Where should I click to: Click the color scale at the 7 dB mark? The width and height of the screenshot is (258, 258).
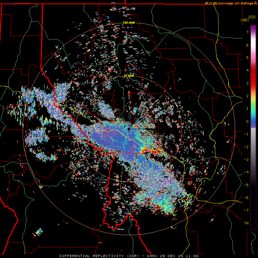tap(253, 32)
